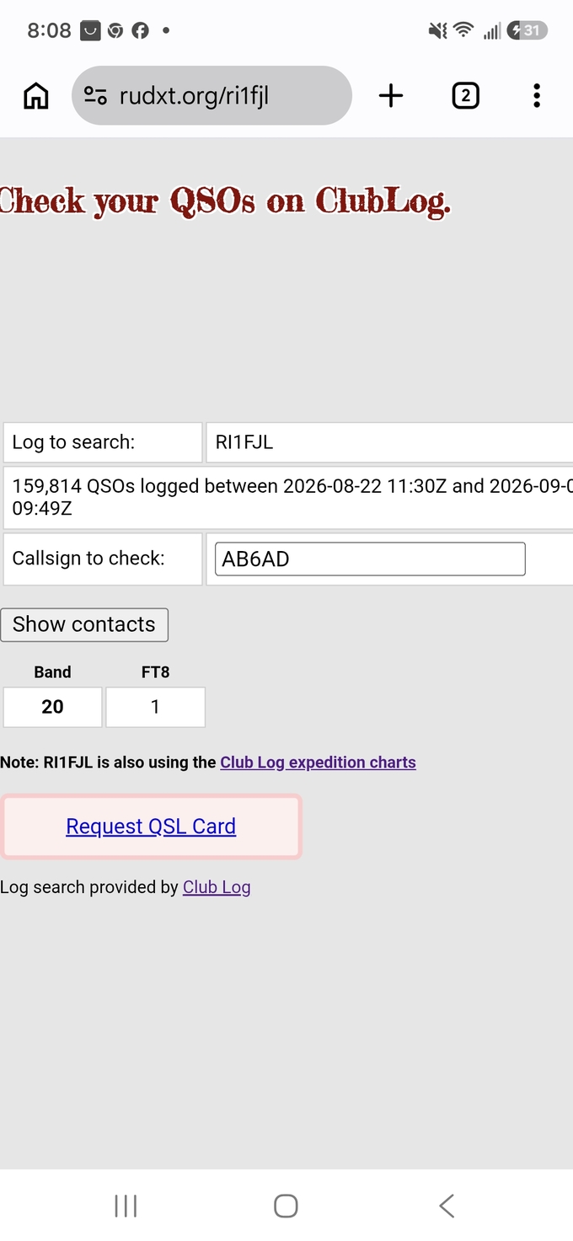Tap the battery indicator in status bar
The width and height of the screenshot is (573, 1241).
point(527,31)
